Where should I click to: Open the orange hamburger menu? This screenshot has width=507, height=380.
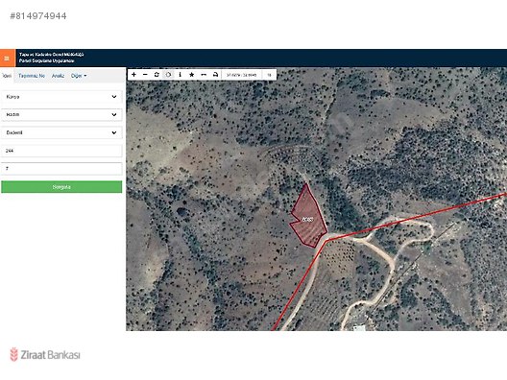[x=7, y=59]
